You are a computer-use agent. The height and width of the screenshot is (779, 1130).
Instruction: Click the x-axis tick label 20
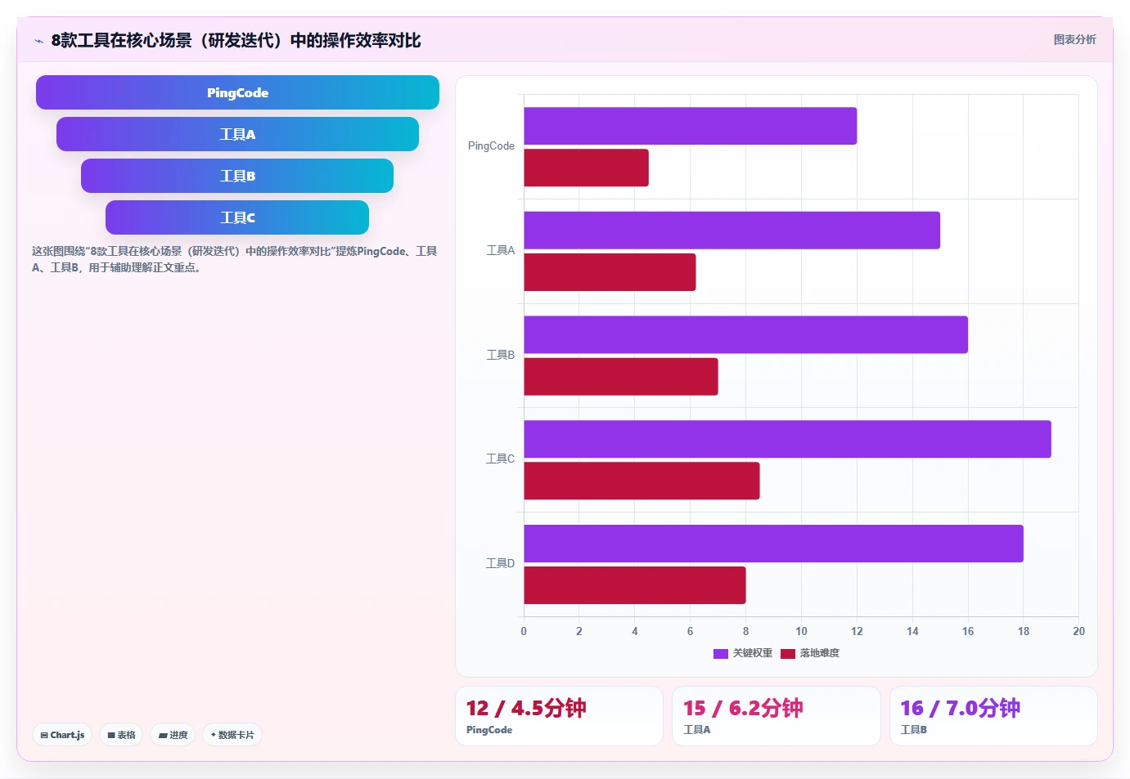1078,631
